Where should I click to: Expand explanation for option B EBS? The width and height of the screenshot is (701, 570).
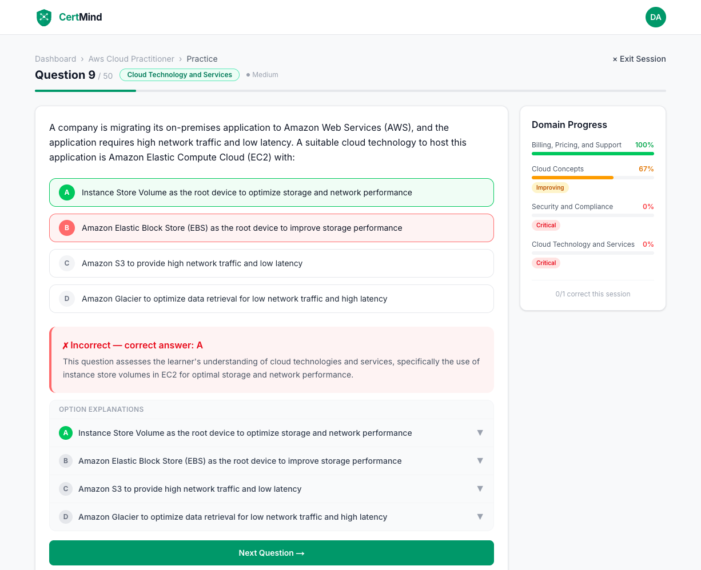[x=272, y=461]
